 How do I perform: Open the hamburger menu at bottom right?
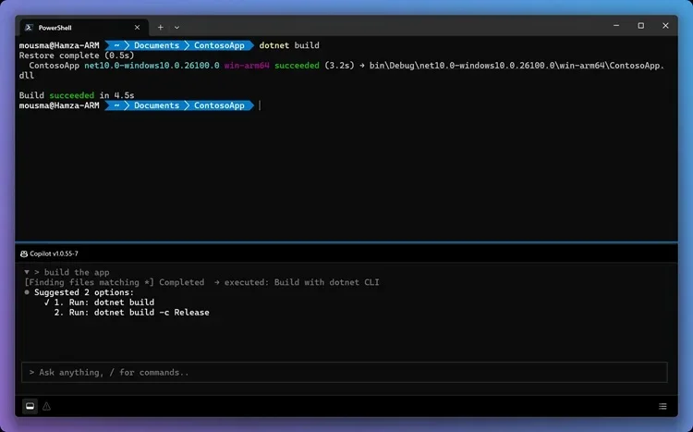click(x=663, y=406)
